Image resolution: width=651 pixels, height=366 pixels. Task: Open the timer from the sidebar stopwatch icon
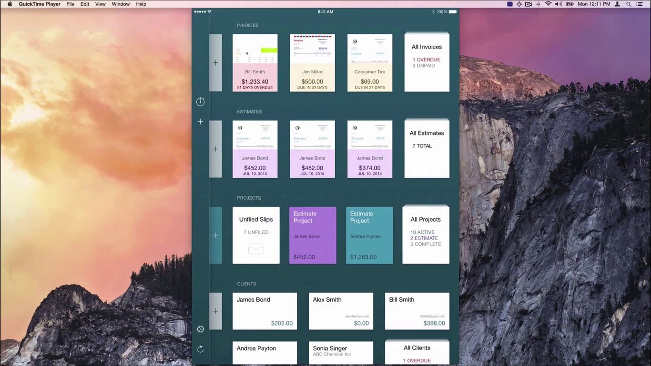pos(200,102)
